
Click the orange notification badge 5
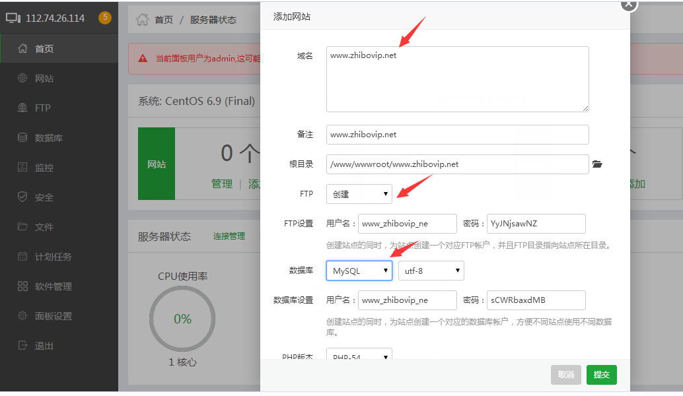click(104, 18)
